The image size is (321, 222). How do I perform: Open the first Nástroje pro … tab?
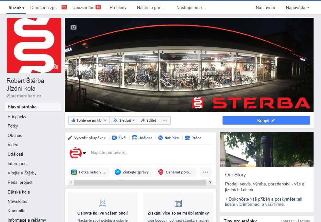(151, 7)
